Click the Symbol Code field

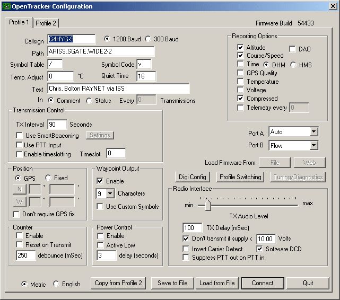coord(144,64)
